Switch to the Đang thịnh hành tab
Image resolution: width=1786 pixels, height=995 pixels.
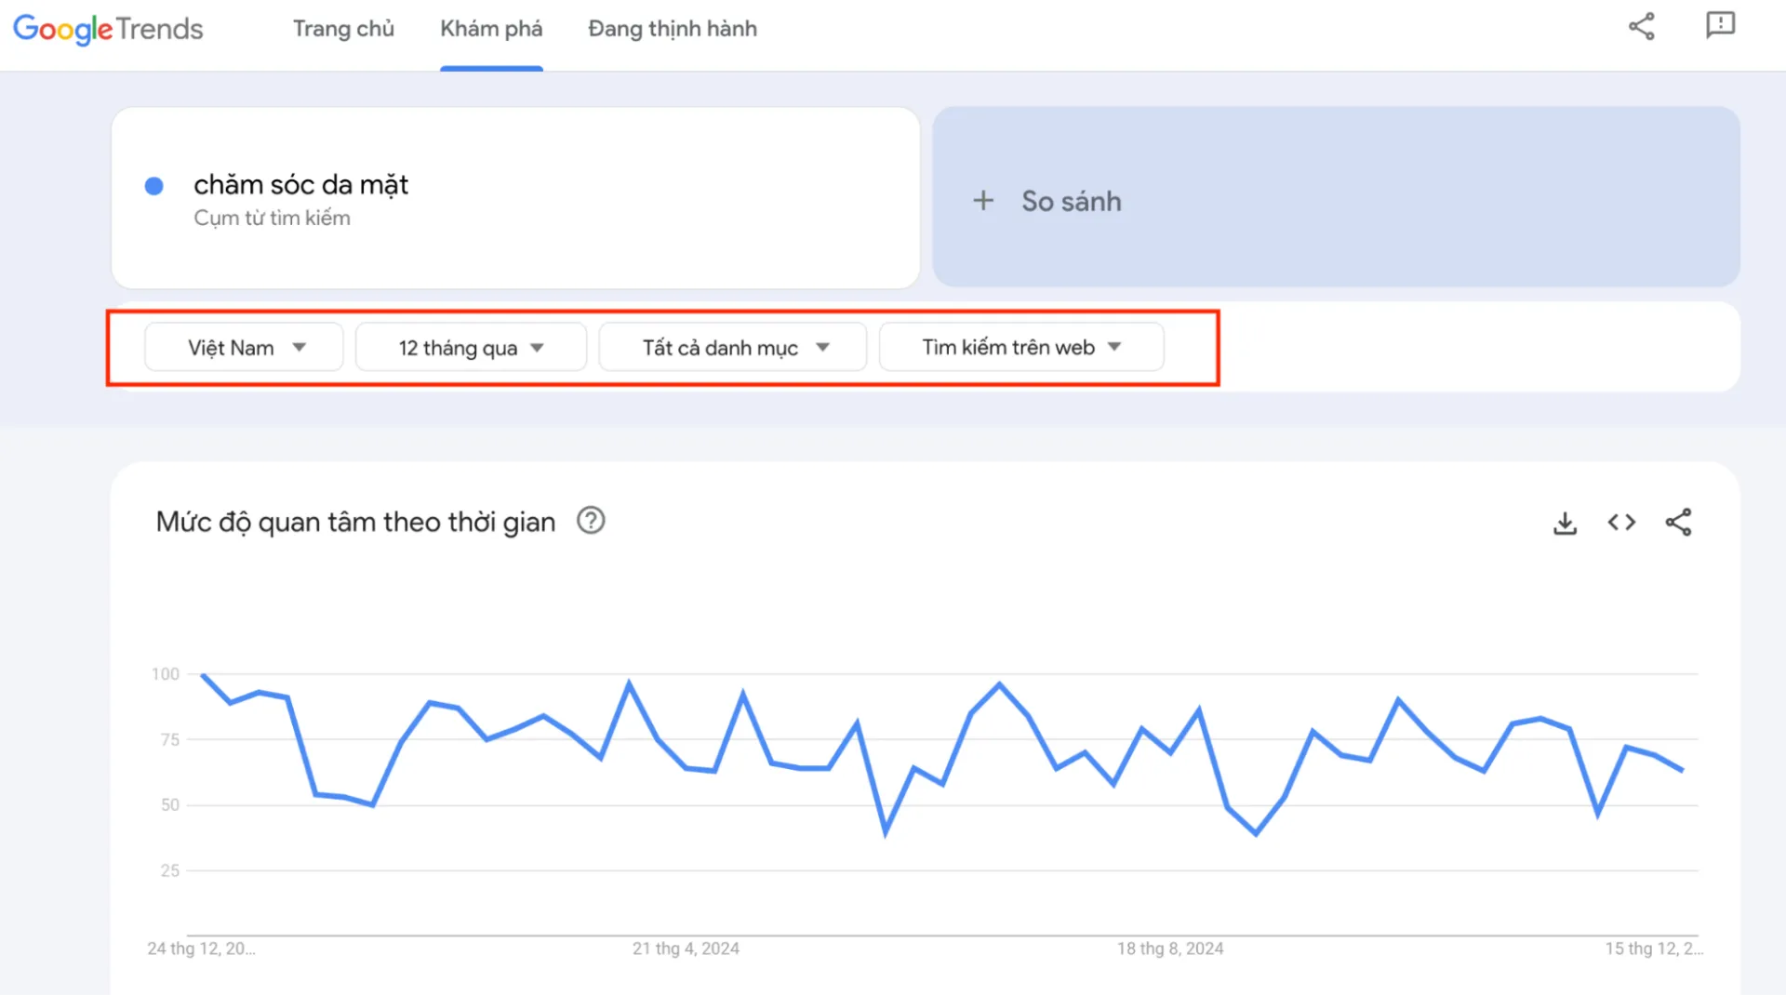tap(672, 29)
